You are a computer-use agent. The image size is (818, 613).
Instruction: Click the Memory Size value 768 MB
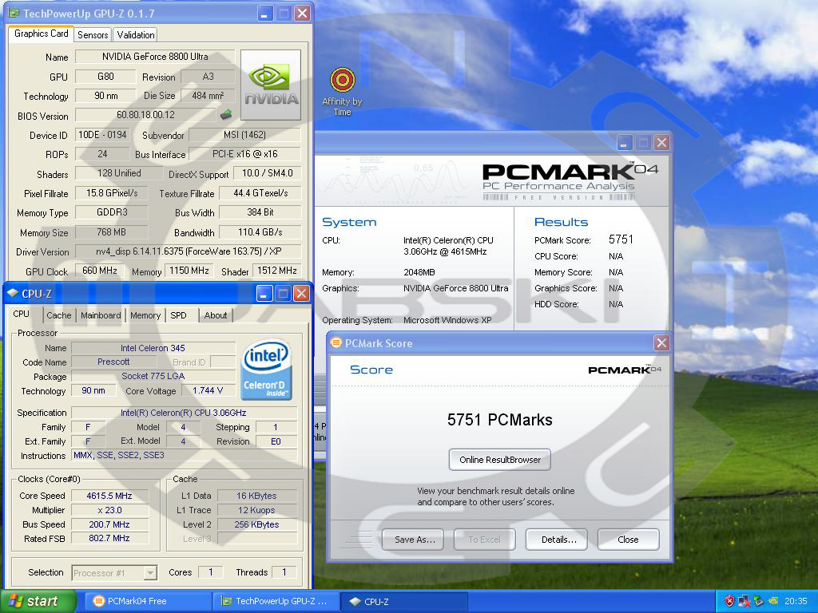pyautogui.click(x=112, y=232)
